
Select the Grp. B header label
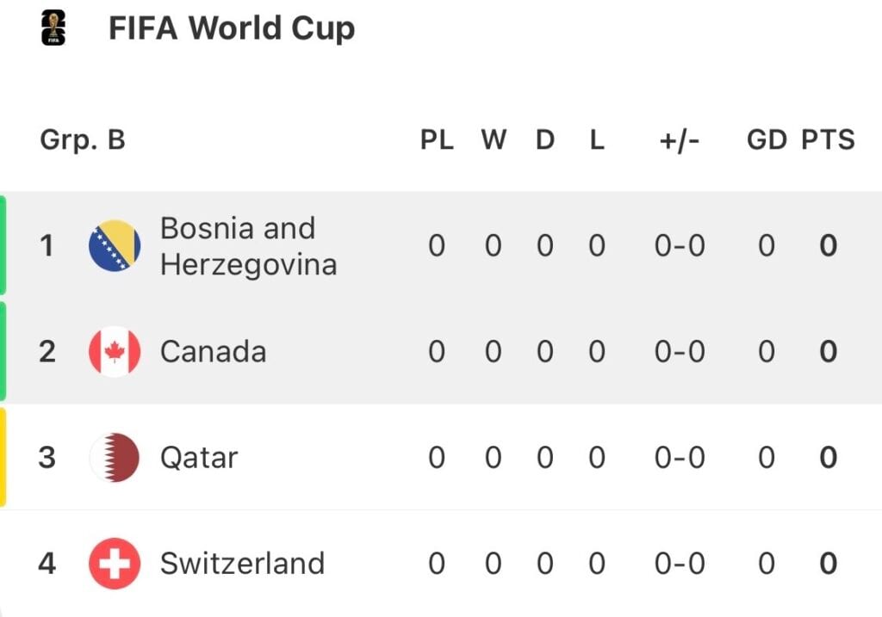(x=83, y=140)
